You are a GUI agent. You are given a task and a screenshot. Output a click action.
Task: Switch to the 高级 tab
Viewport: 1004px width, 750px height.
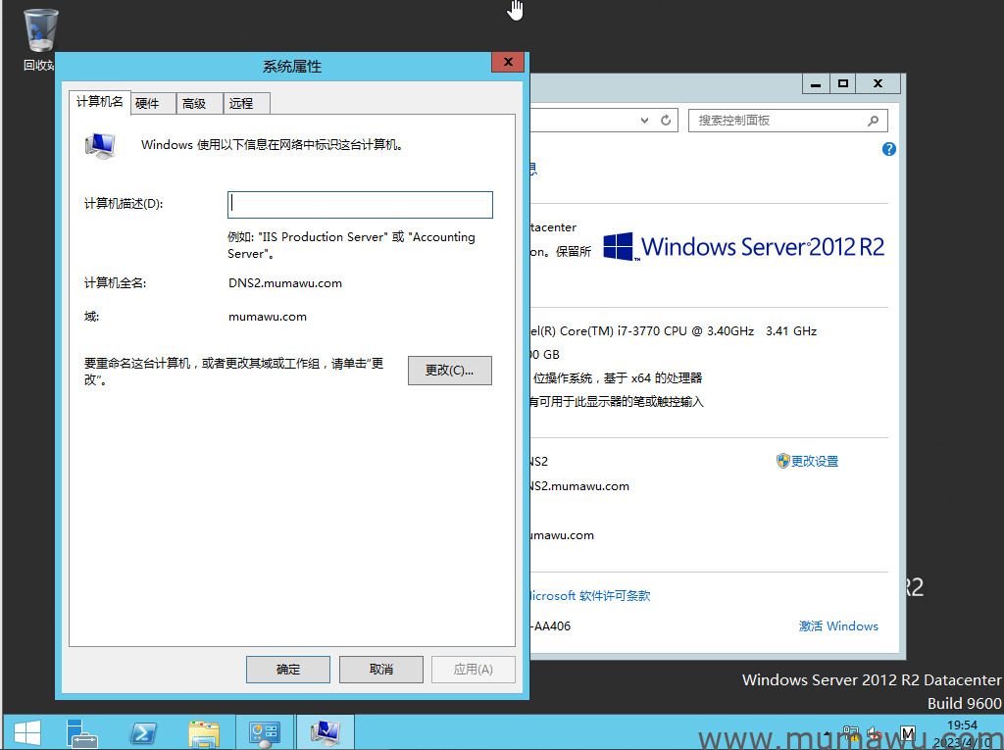coord(194,104)
